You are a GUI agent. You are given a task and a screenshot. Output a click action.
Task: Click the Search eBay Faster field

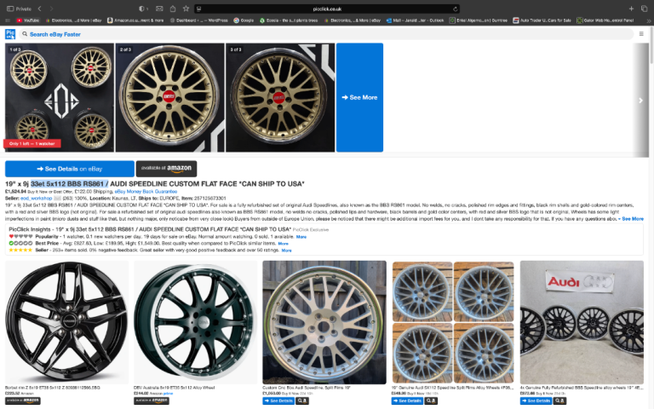(x=325, y=34)
